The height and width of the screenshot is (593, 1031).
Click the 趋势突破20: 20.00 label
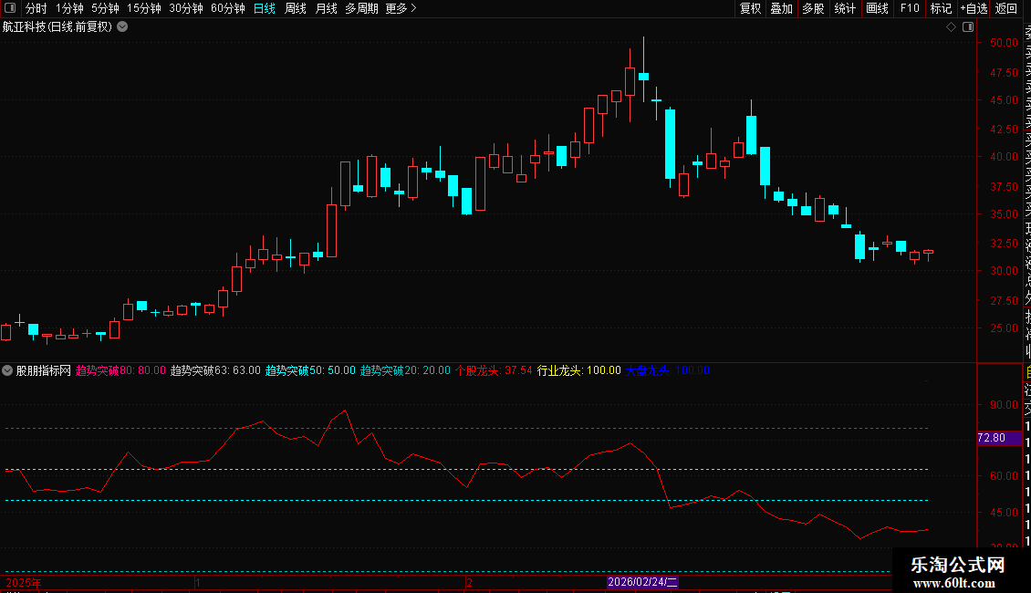406,370
